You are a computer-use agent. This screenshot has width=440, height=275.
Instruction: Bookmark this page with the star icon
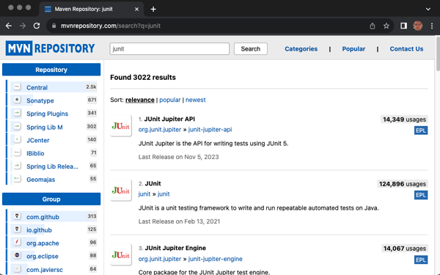386,26
